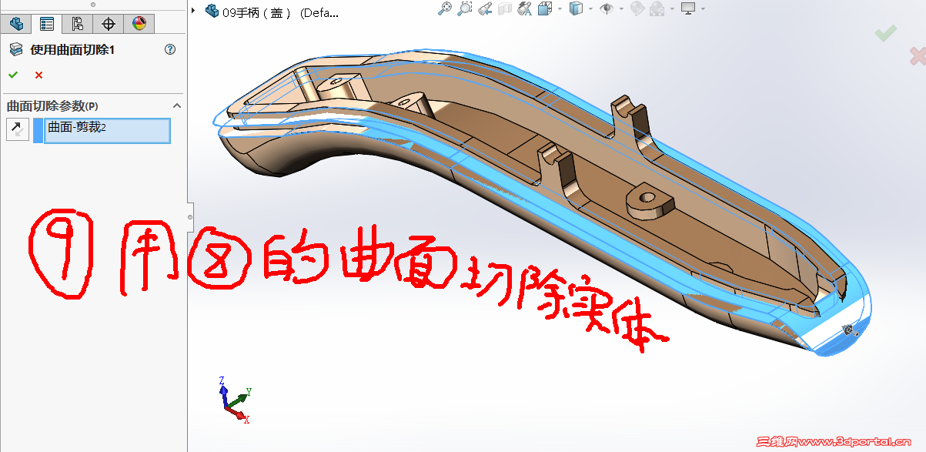The width and height of the screenshot is (926, 452).
Task: Open the DisplayManager color wheel tab
Action: 139,23
